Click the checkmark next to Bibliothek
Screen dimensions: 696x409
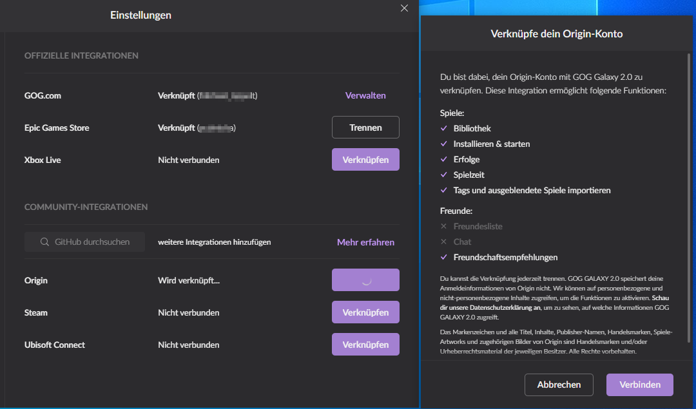(x=443, y=128)
